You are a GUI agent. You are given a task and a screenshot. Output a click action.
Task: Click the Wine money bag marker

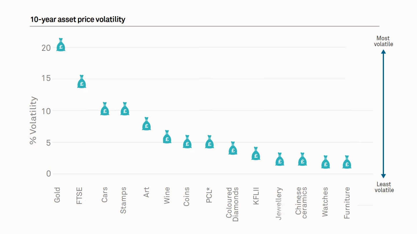167,138
